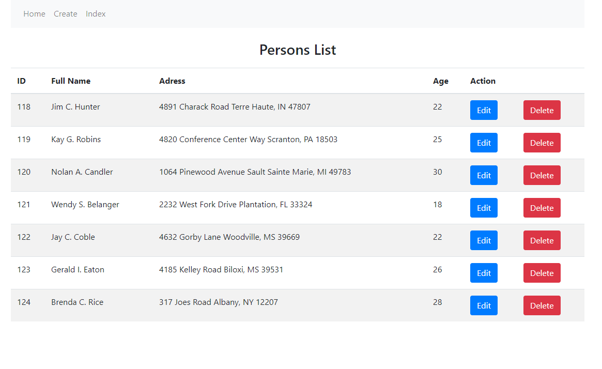Delete the entry for Jim C. Hunter

click(542, 110)
